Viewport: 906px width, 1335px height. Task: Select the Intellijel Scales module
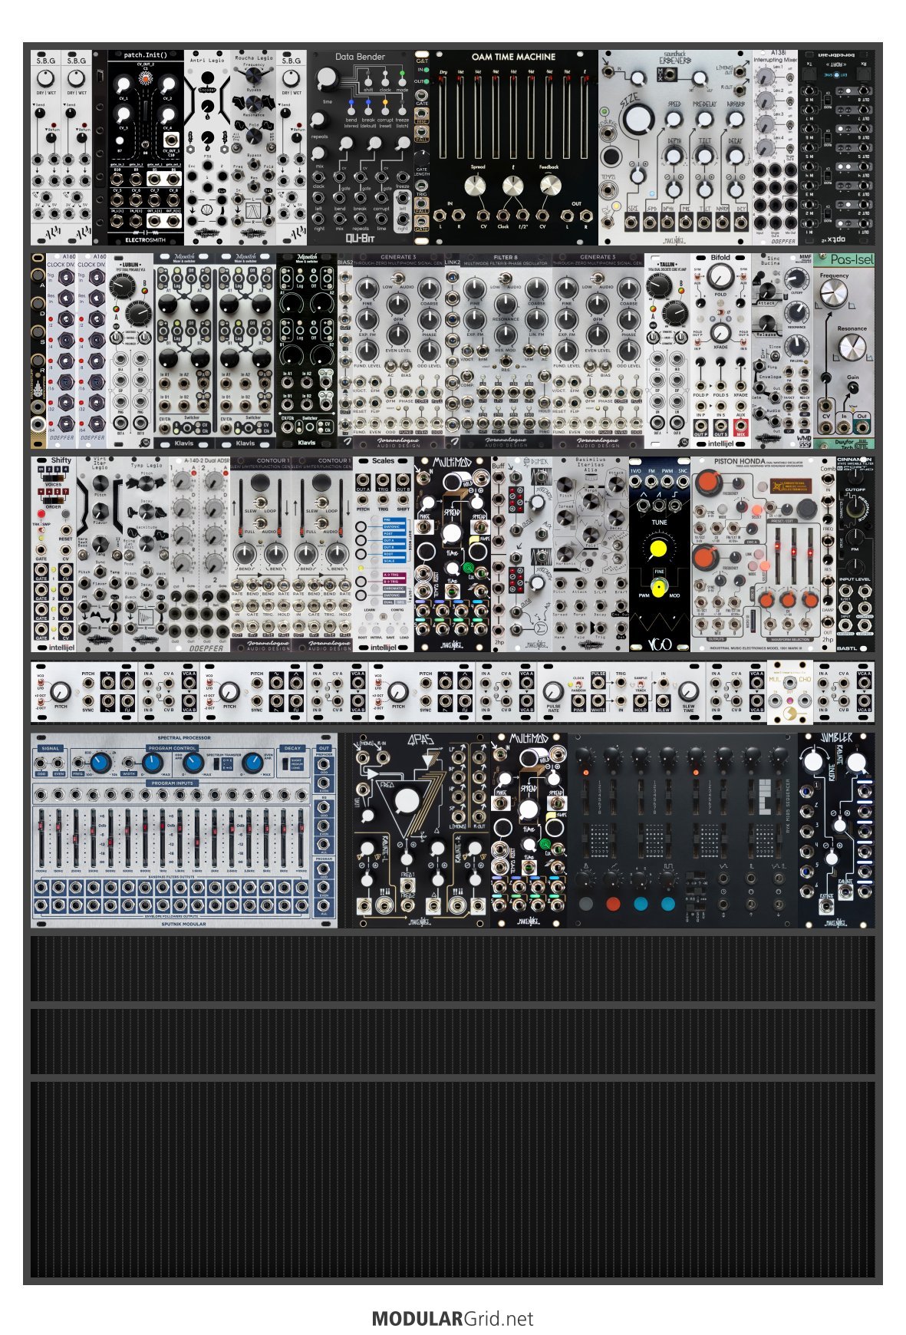pyautogui.click(x=384, y=554)
